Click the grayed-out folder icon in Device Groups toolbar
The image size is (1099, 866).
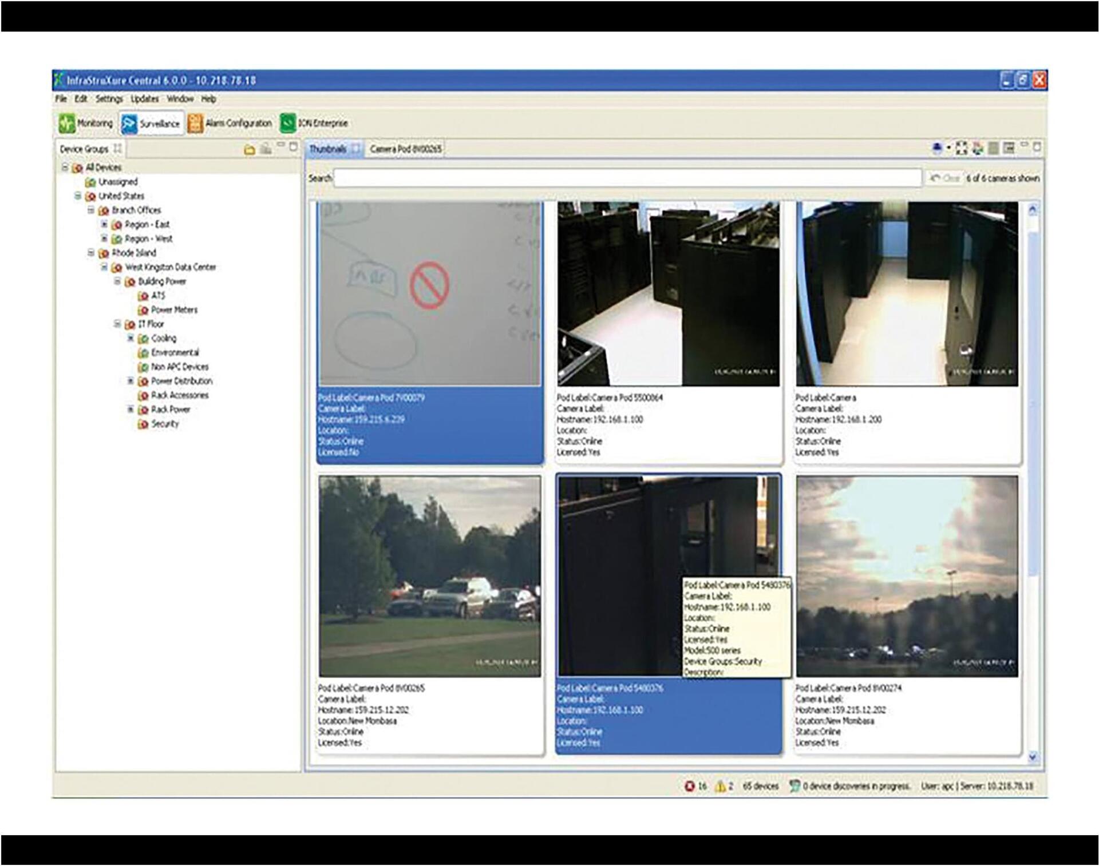pyautogui.click(x=266, y=149)
